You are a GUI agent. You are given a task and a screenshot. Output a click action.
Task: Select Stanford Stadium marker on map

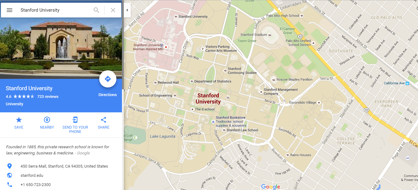pyautogui.click(x=270, y=35)
